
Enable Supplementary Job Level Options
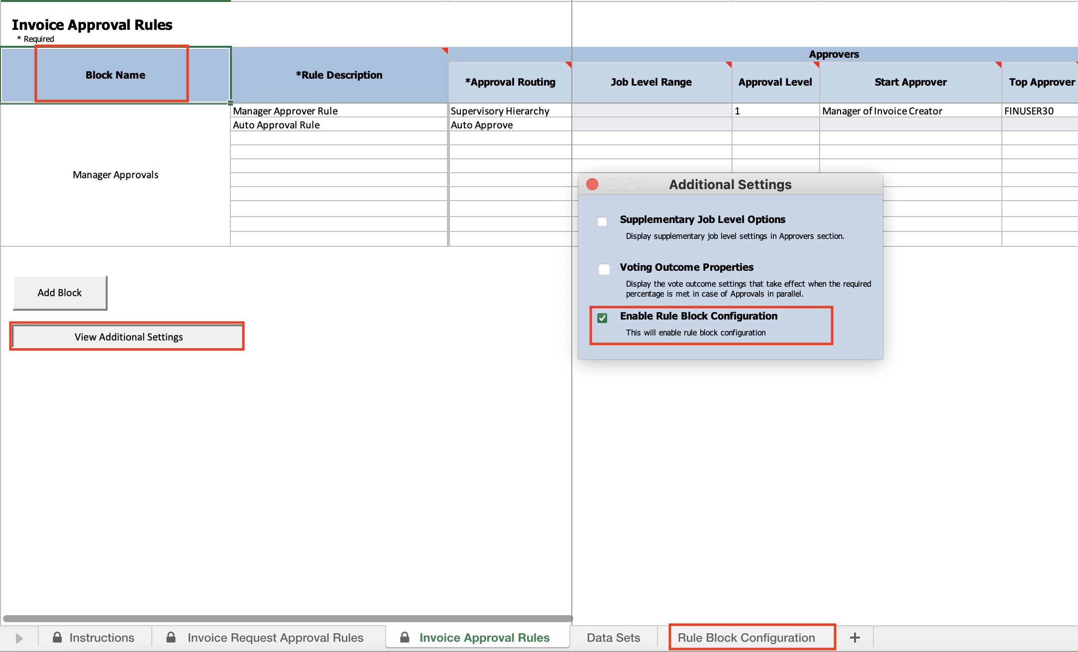click(602, 221)
